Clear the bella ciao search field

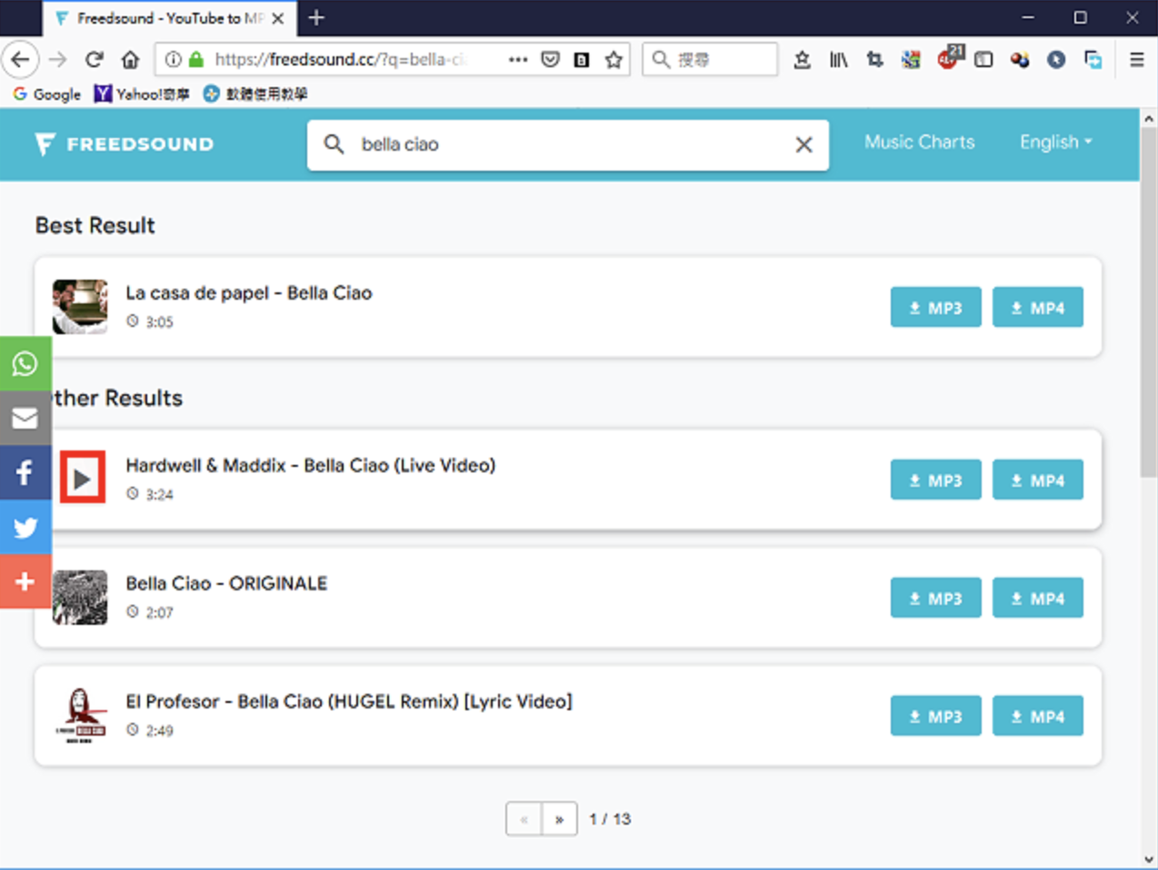(804, 144)
